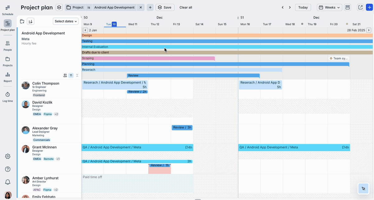
Task: Switch to the Projects section
Action: 7,61
